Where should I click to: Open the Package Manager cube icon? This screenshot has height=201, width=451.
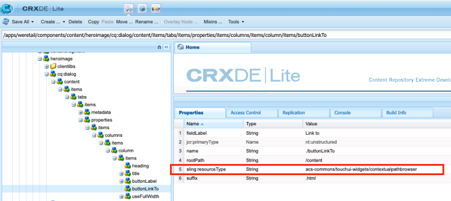[142, 9]
